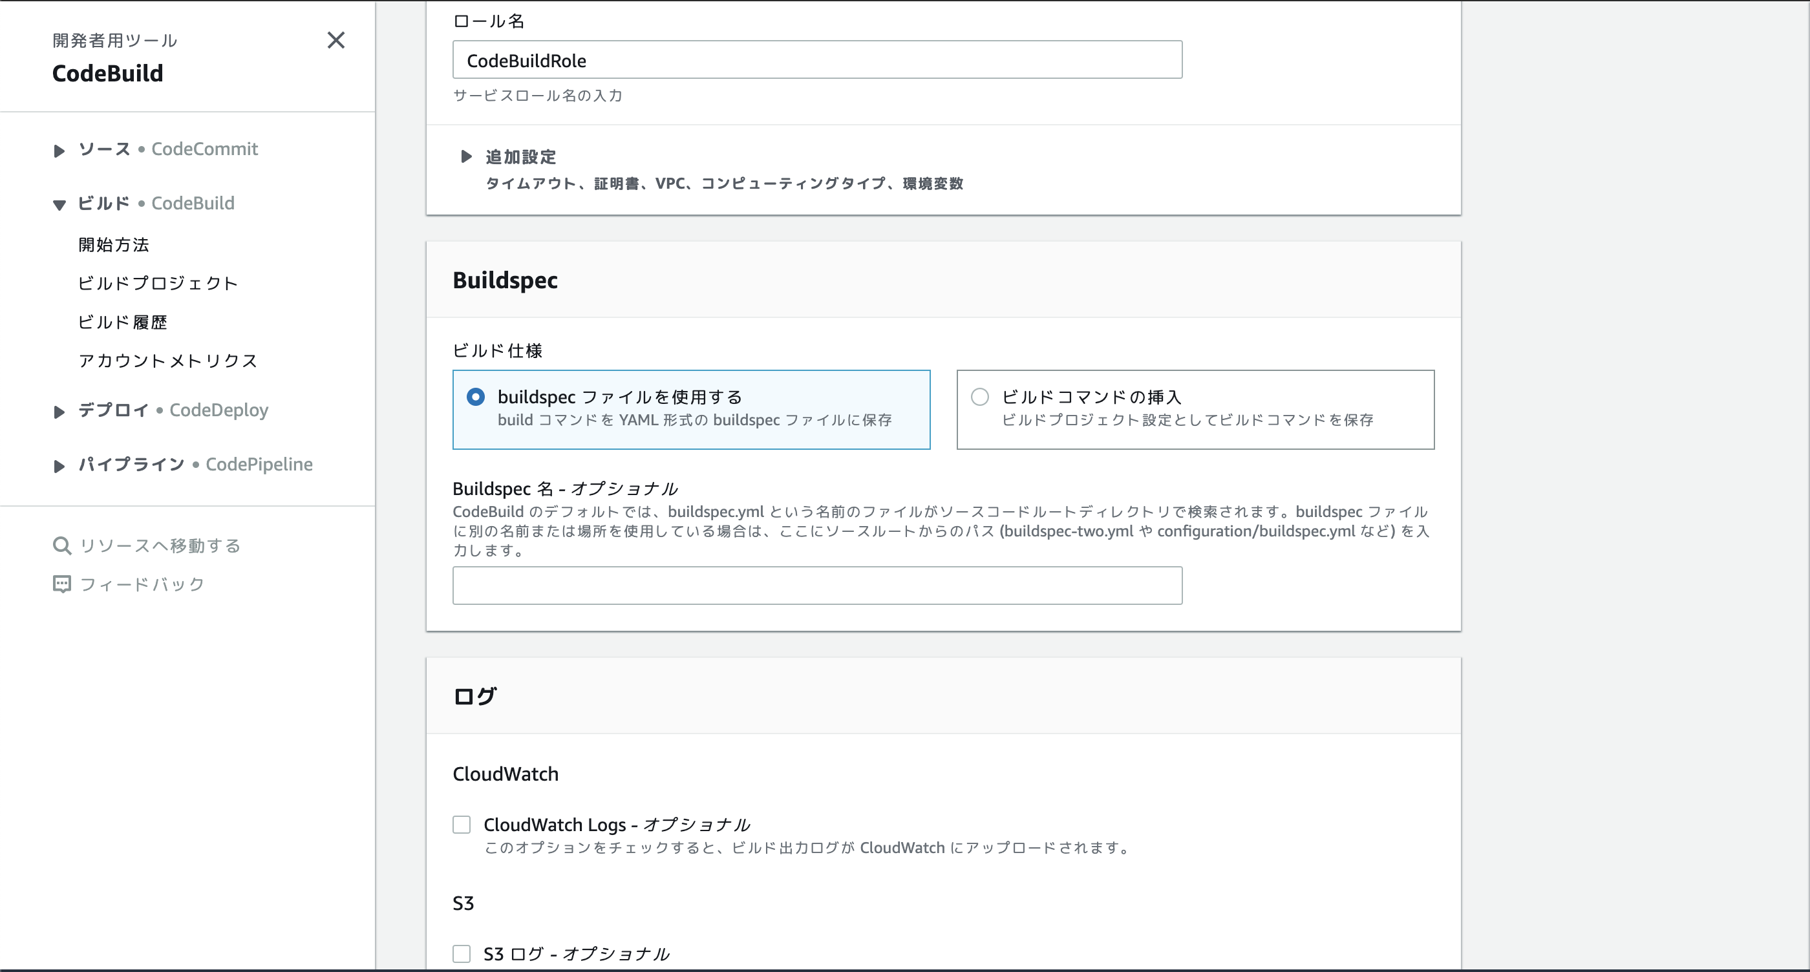The width and height of the screenshot is (1810, 972).
Task: Enable the CloudWatch Logs checkbox
Action: click(462, 824)
